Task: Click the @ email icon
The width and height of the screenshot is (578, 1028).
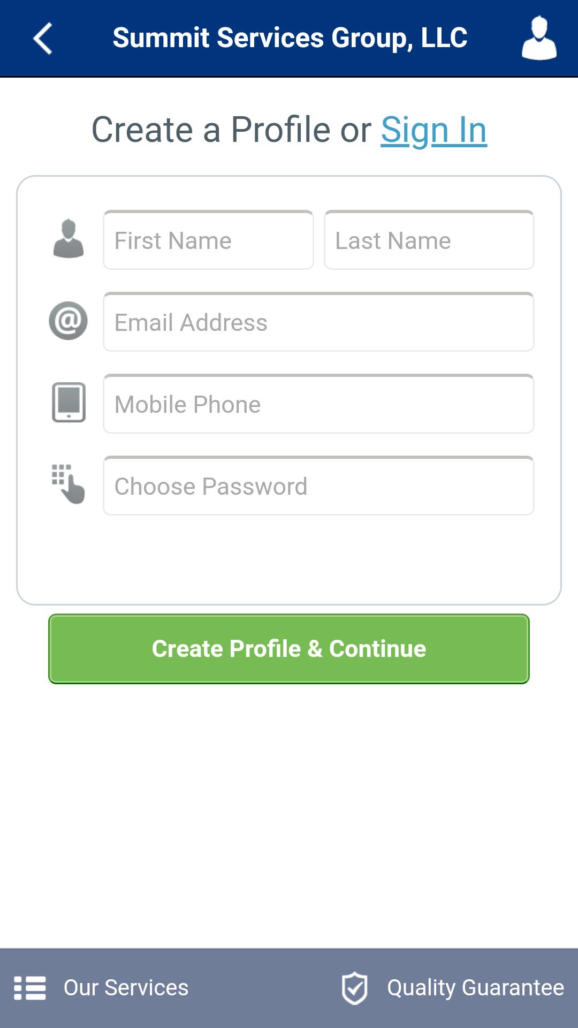Action: click(69, 321)
